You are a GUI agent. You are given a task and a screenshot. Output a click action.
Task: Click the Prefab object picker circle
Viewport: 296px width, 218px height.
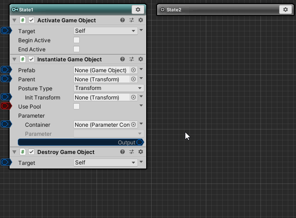pos(133,70)
